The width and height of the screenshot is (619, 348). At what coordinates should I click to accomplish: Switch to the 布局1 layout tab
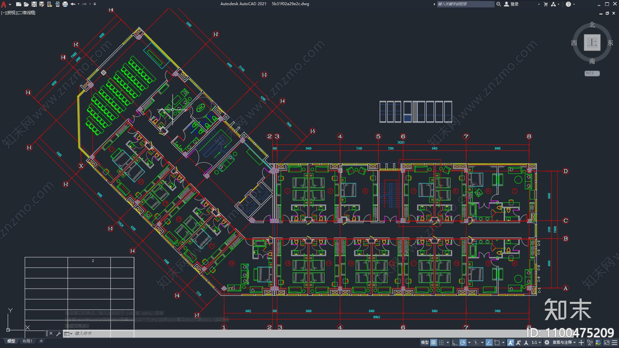[27, 341]
